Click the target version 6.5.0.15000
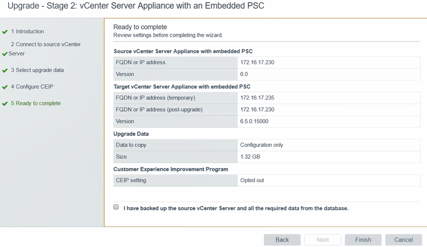Image resolution: width=427 pixels, height=247 pixels. (x=254, y=121)
